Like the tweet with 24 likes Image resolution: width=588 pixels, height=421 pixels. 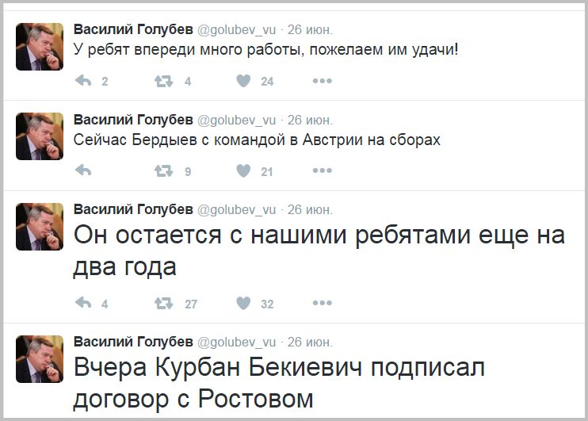[x=244, y=81]
